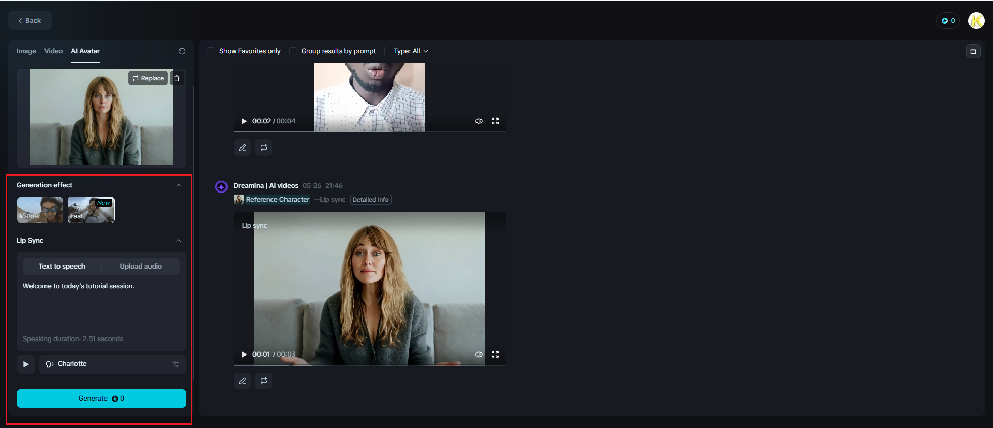Viewport: 993px width, 428px height.
Task: Collapse the Lip Sync section
Action: (179, 241)
